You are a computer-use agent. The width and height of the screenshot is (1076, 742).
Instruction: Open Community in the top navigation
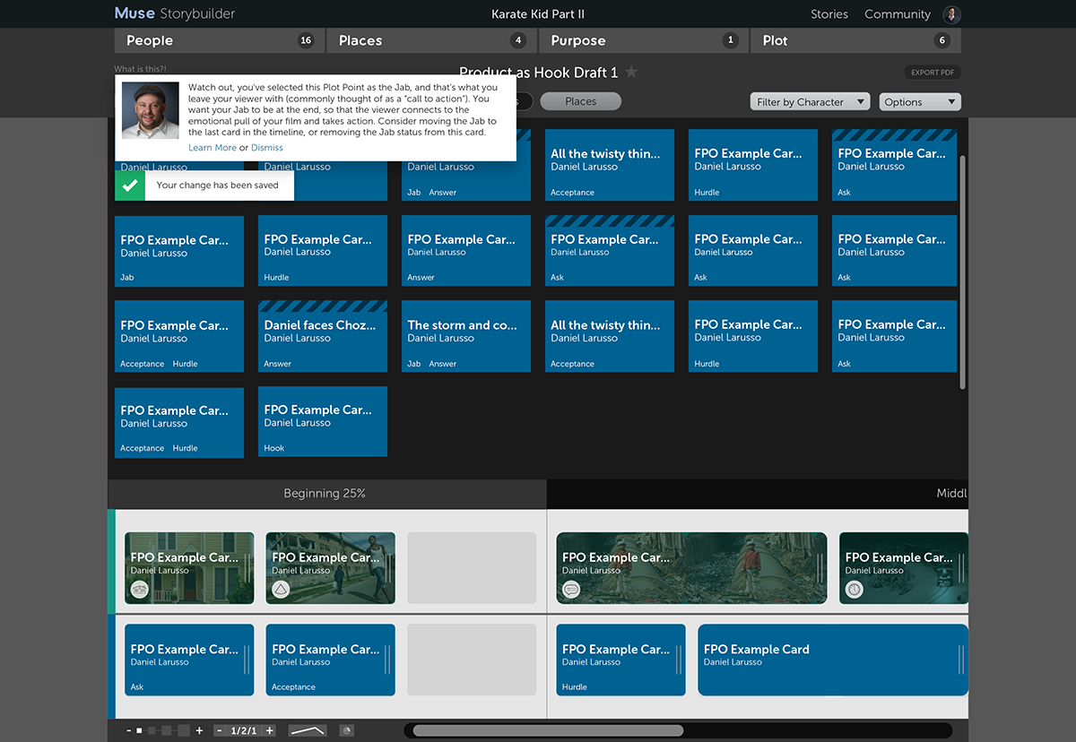pyautogui.click(x=898, y=14)
